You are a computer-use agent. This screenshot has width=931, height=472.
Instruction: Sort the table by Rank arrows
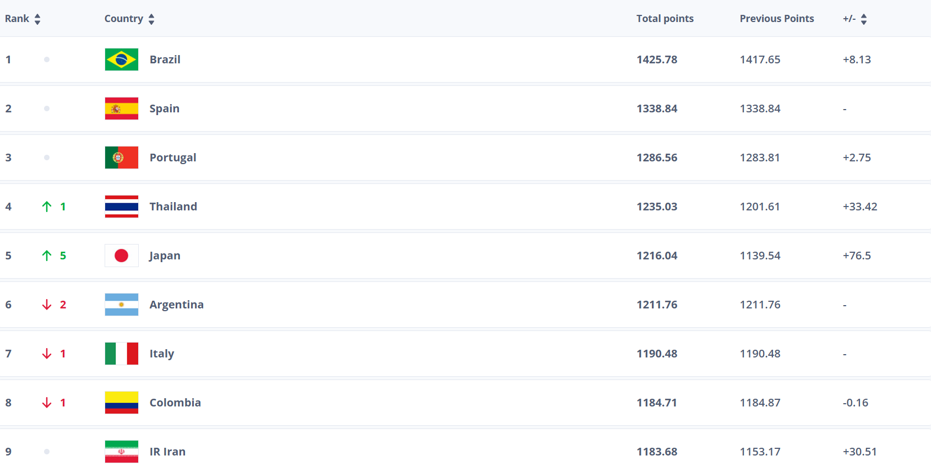coord(37,19)
